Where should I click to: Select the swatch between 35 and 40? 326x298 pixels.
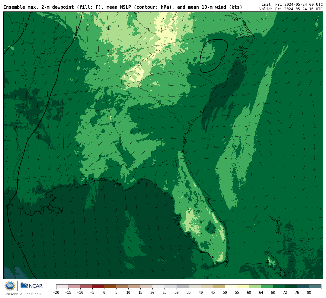point(195,287)
